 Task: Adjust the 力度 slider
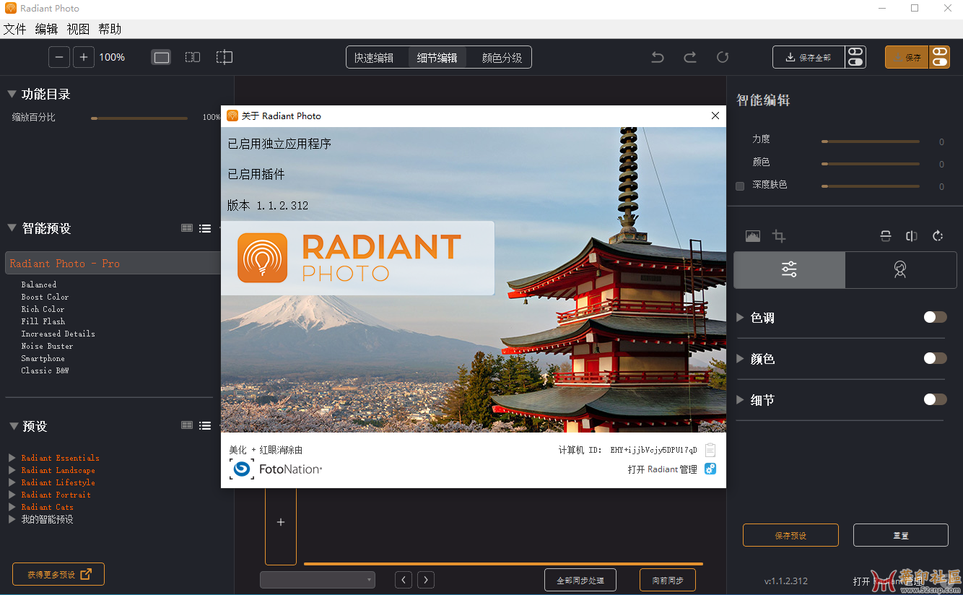click(871, 142)
